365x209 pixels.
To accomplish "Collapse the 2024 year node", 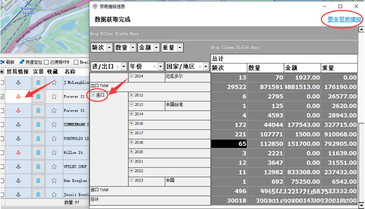I will [x=131, y=76].
